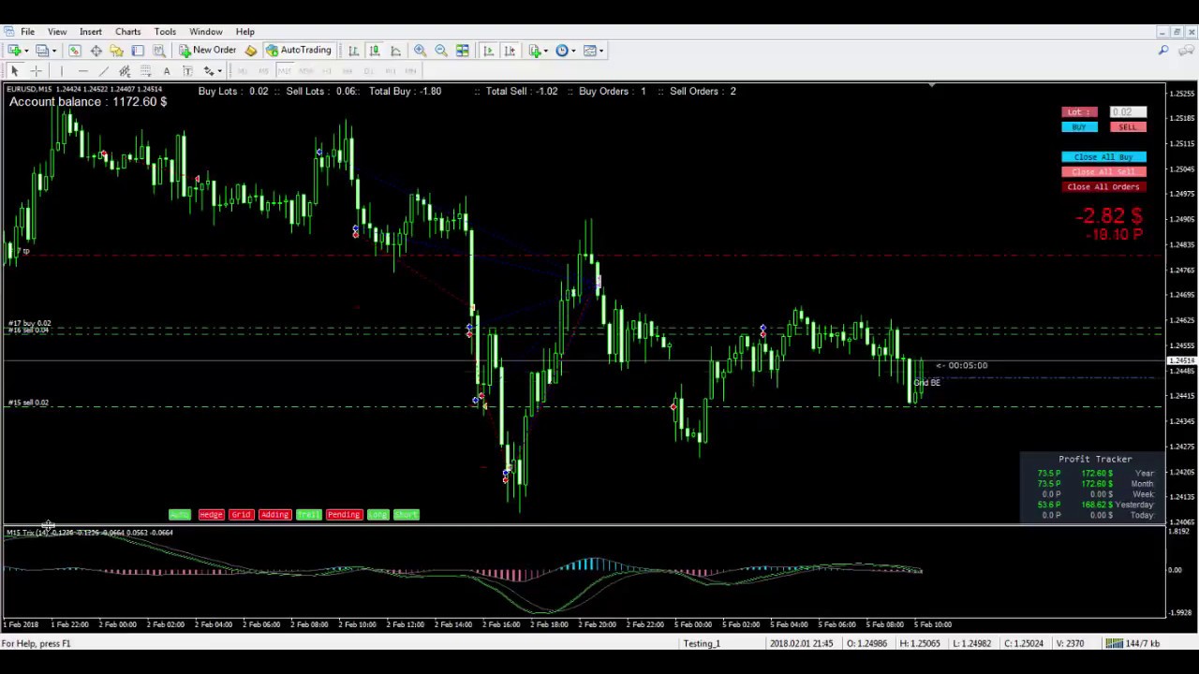Screen dimensions: 1199x674
Task: Toggle Auto Scroll chart icon
Action: click(x=488, y=51)
